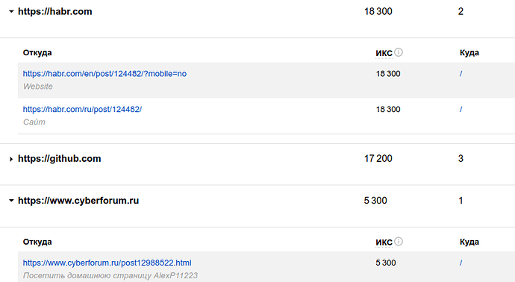This screenshot has height=282, width=515.
Task: Click the ИКС info icon under cyberforum.ru
Action: point(399,241)
